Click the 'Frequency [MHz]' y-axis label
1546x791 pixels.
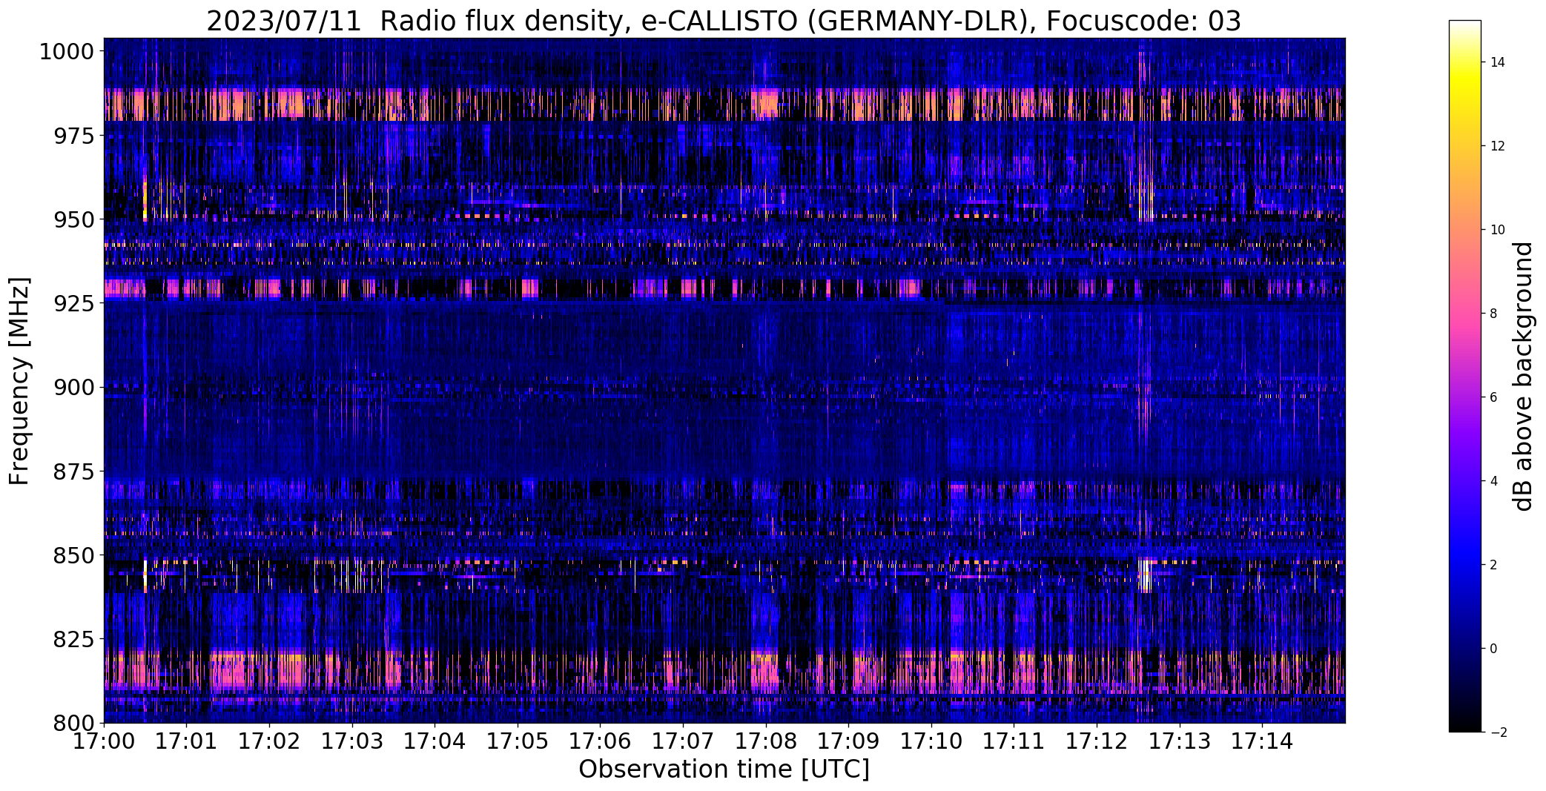(x=19, y=381)
